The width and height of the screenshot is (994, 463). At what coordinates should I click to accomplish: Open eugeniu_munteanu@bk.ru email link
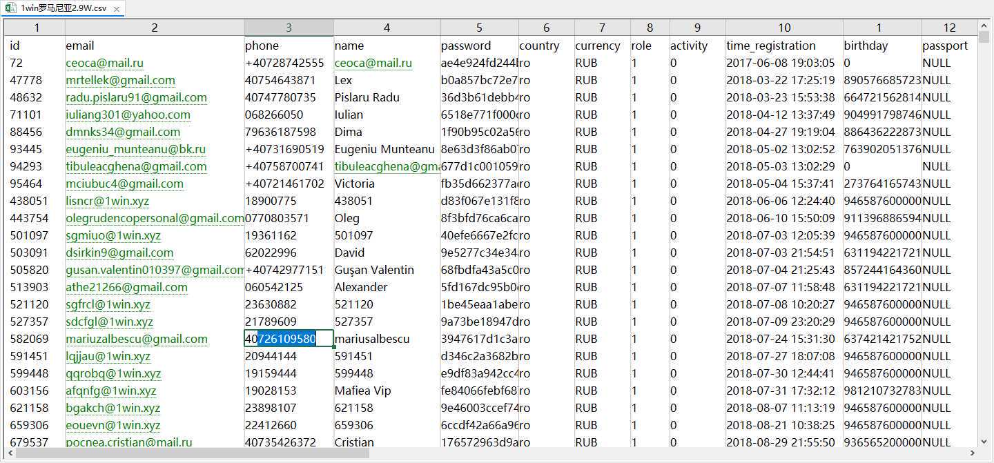pyautogui.click(x=136, y=149)
